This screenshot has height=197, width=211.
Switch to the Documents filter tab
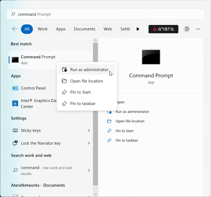pos(85,29)
